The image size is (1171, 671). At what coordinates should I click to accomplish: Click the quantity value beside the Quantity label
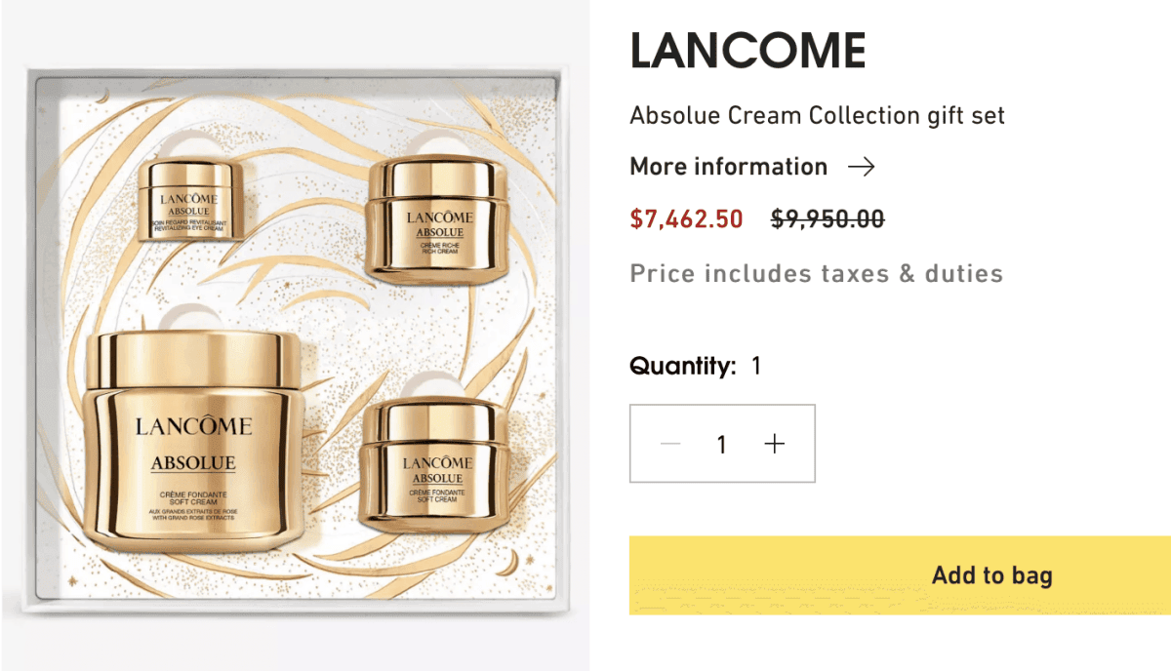point(755,367)
